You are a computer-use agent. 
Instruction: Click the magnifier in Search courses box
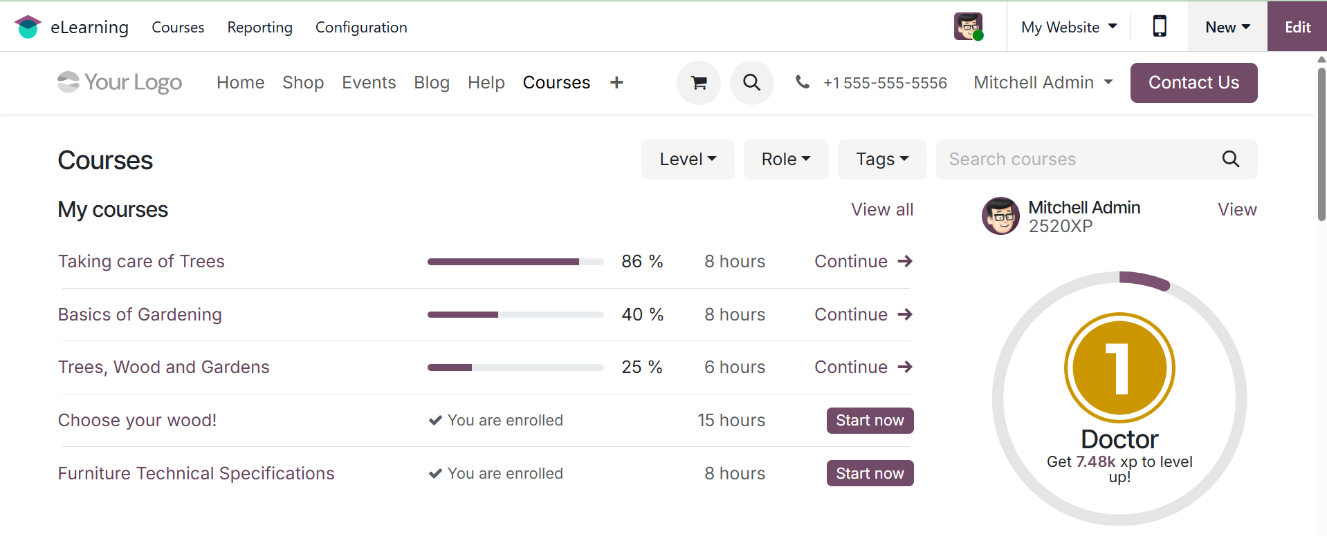coord(1230,160)
